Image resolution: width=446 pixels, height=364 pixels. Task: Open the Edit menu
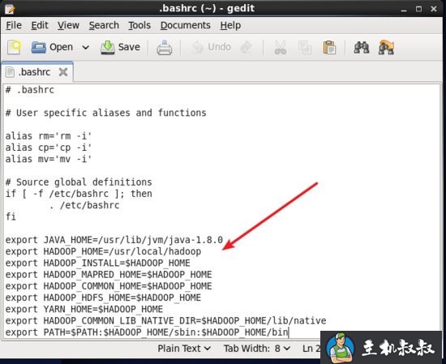[x=40, y=26]
